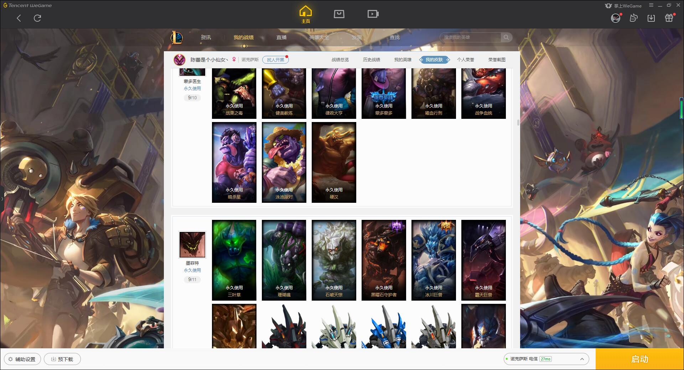Screen dimensions: 684x370
Task: Switch to 历史战绩 sub-tab
Action: pyautogui.click(x=372, y=60)
